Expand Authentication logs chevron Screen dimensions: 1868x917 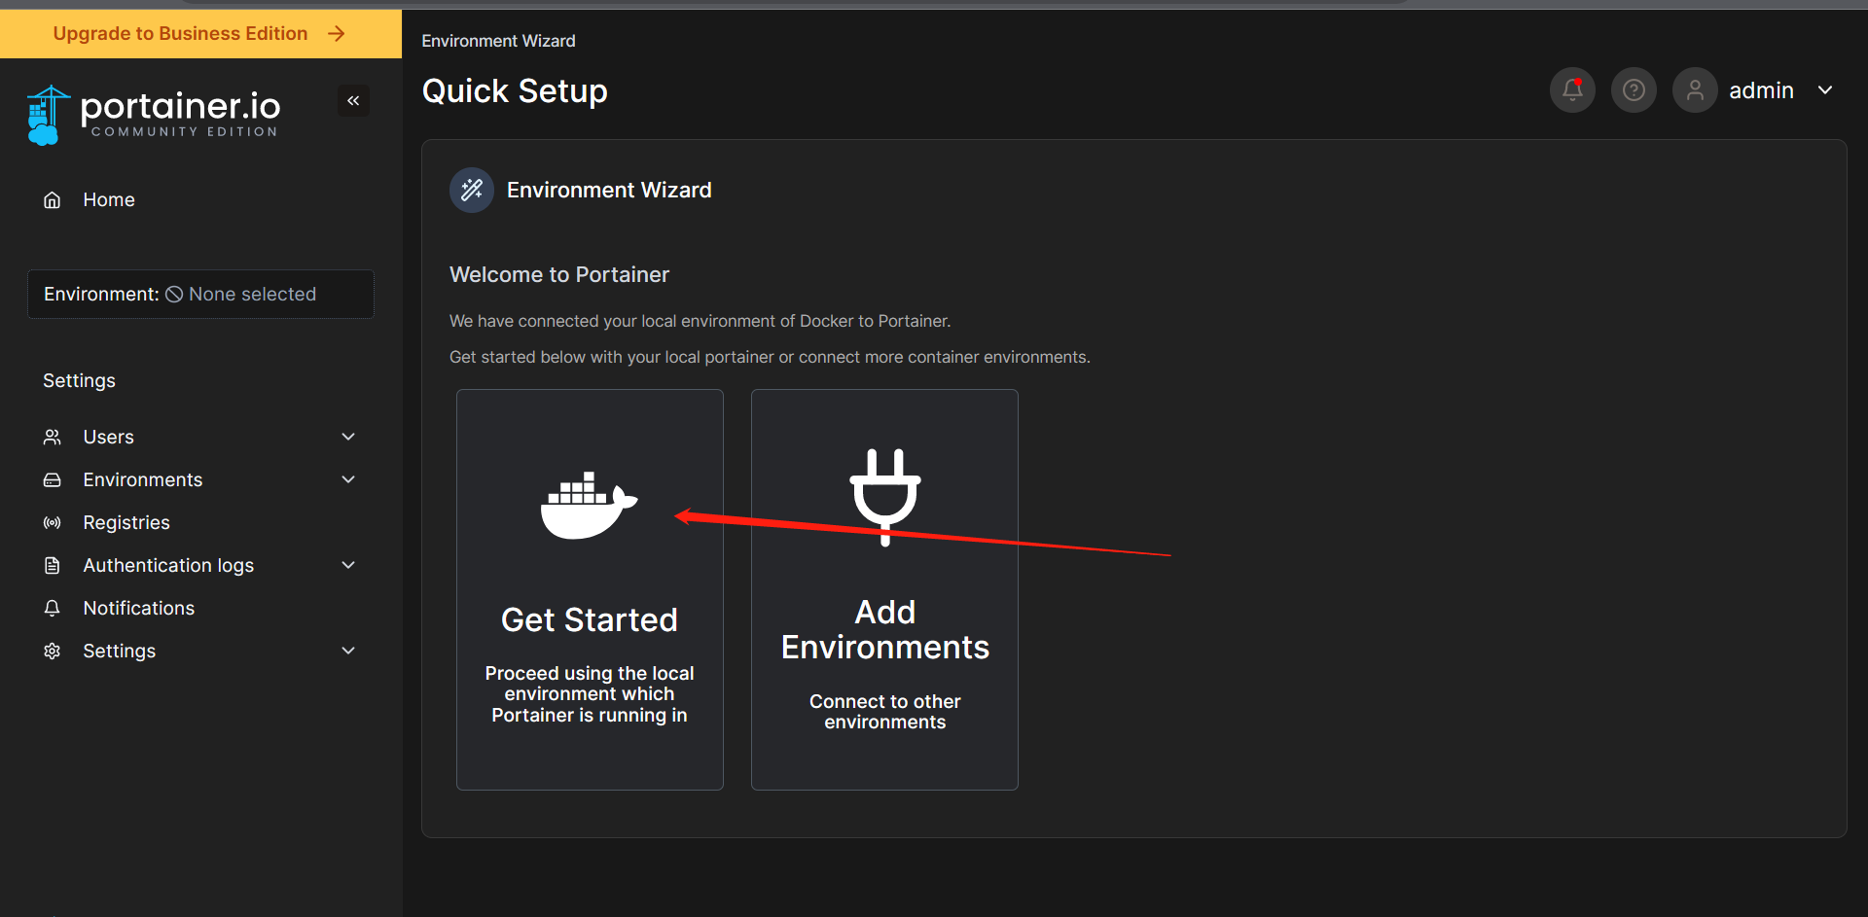(x=348, y=565)
